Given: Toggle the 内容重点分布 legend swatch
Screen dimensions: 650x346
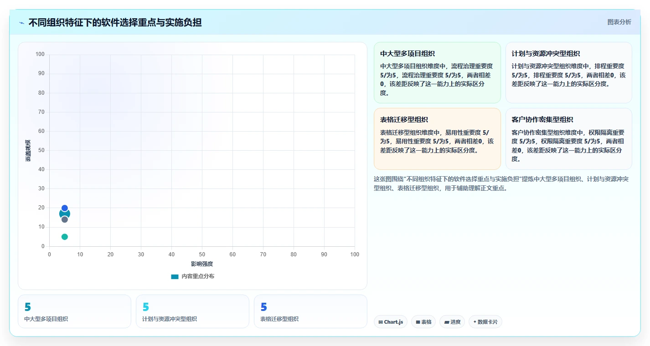Looking at the screenshot, I should 175,276.
